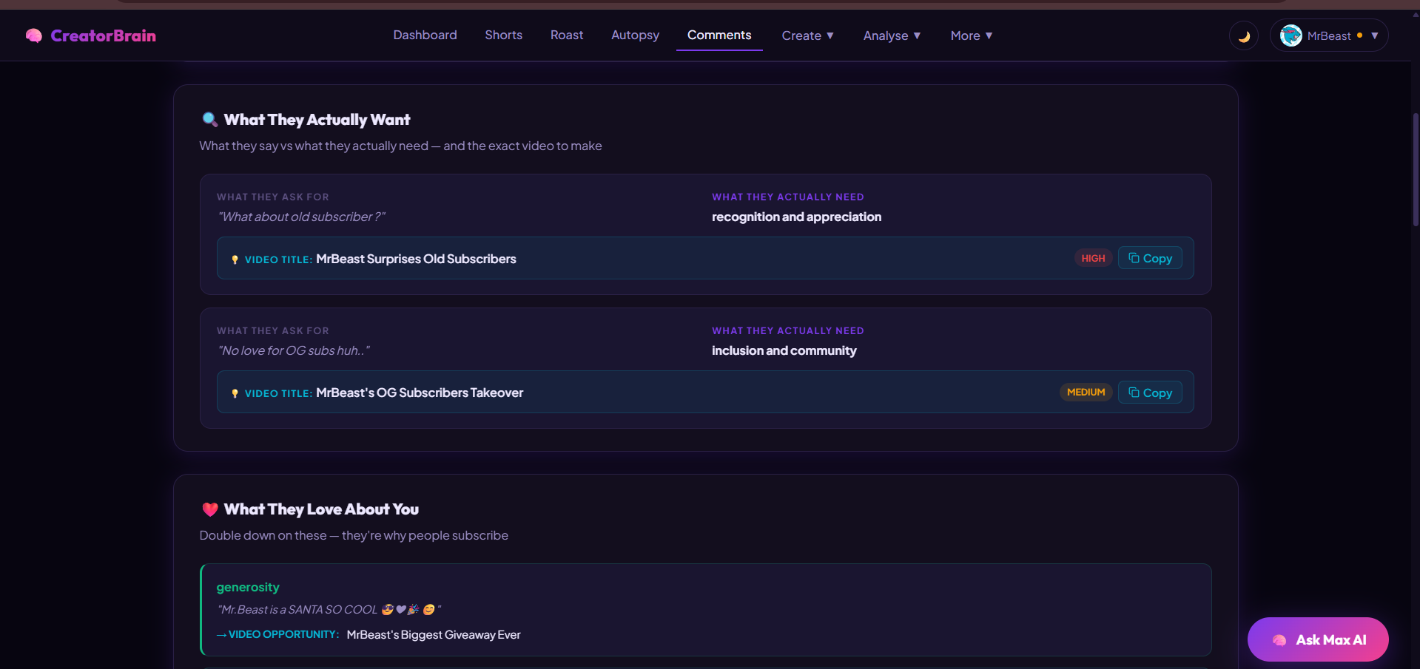Open the Ask Max AI chat button
The height and width of the screenshot is (669, 1420).
(1318, 639)
